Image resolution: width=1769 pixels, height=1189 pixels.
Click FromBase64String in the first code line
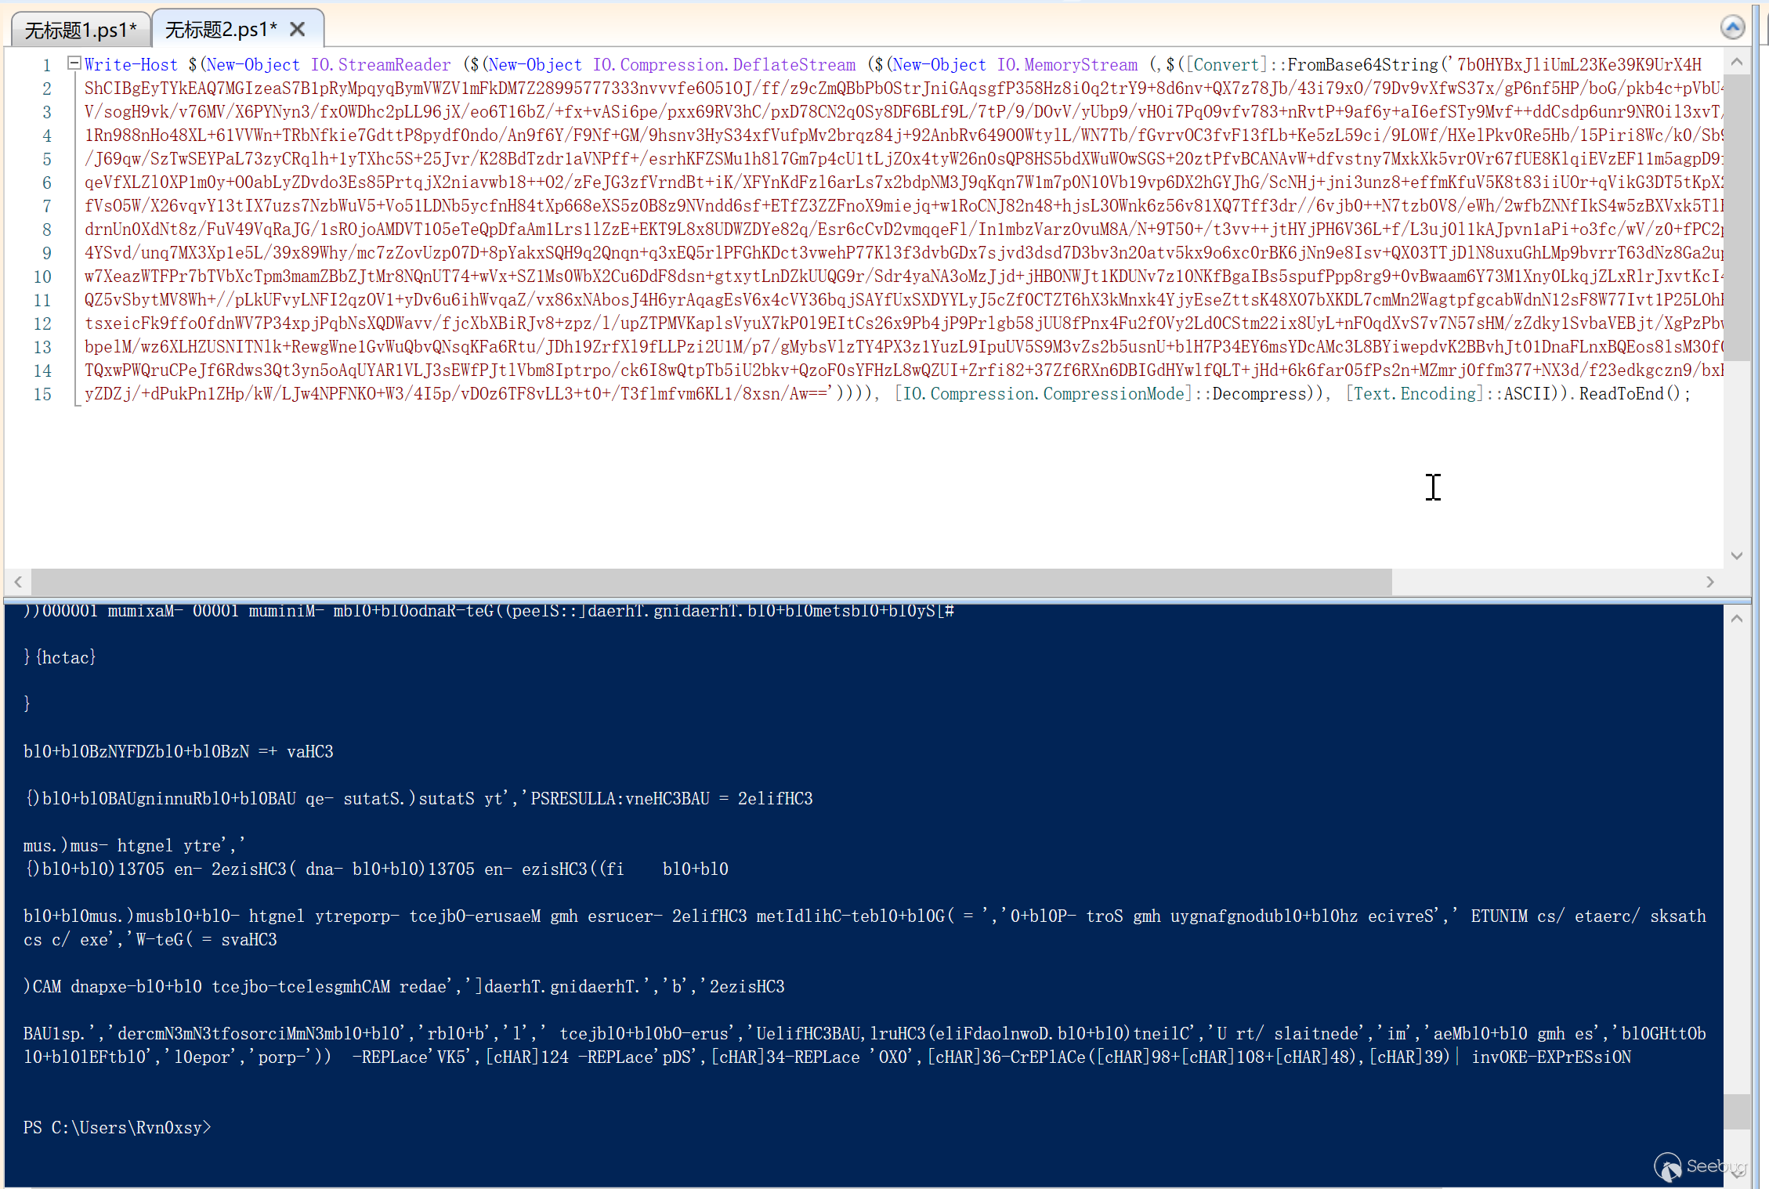[x=1362, y=65]
